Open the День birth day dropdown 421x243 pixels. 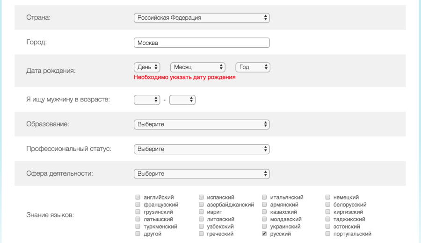click(147, 67)
